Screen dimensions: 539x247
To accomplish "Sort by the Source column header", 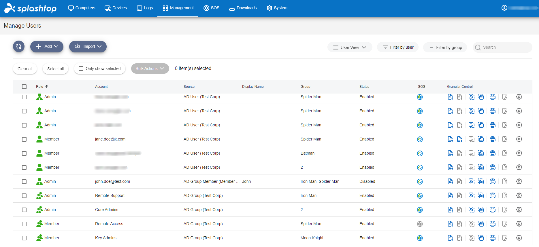I will [x=189, y=87].
